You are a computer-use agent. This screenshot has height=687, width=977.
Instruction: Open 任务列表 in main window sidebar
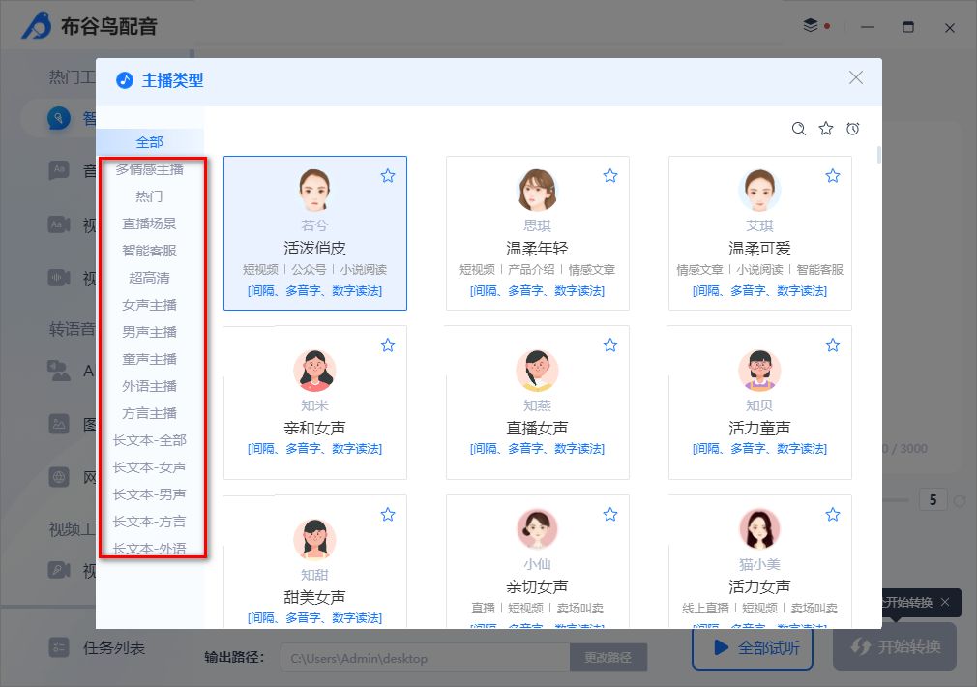[x=97, y=647]
